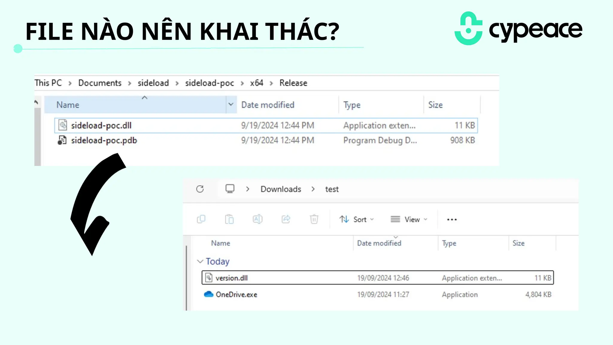This screenshot has height=345, width=613.
Task: Go to Downloads breadcrumb
Action: 281,189
